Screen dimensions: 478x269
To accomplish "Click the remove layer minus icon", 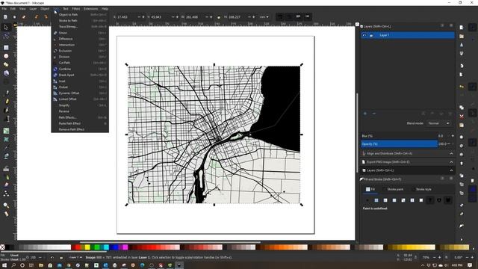I will [374, 114].
